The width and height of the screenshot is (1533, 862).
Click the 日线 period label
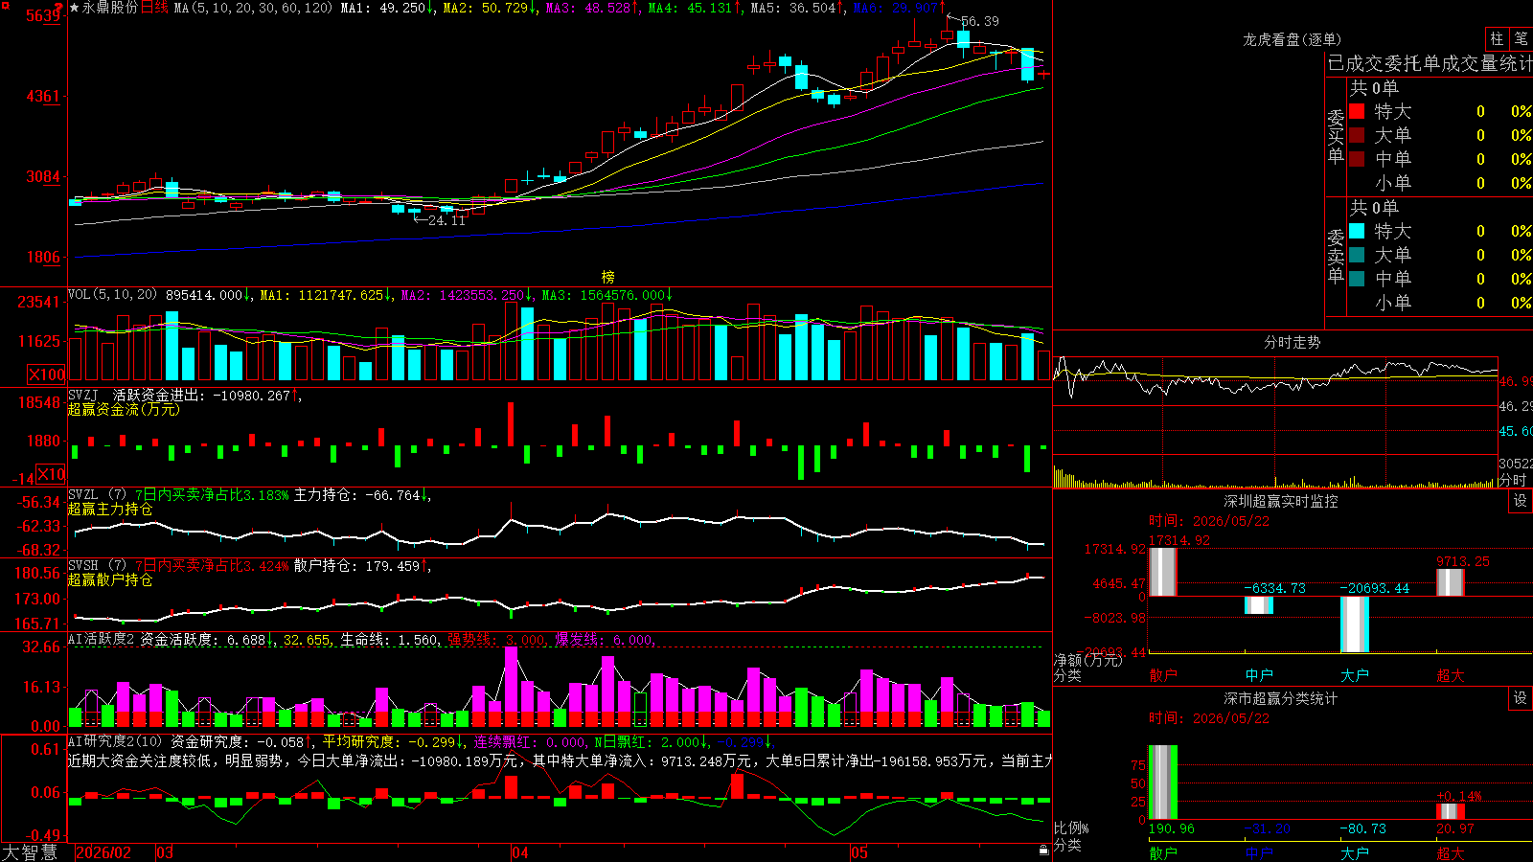pyautogui.click(x=154, y=8)
